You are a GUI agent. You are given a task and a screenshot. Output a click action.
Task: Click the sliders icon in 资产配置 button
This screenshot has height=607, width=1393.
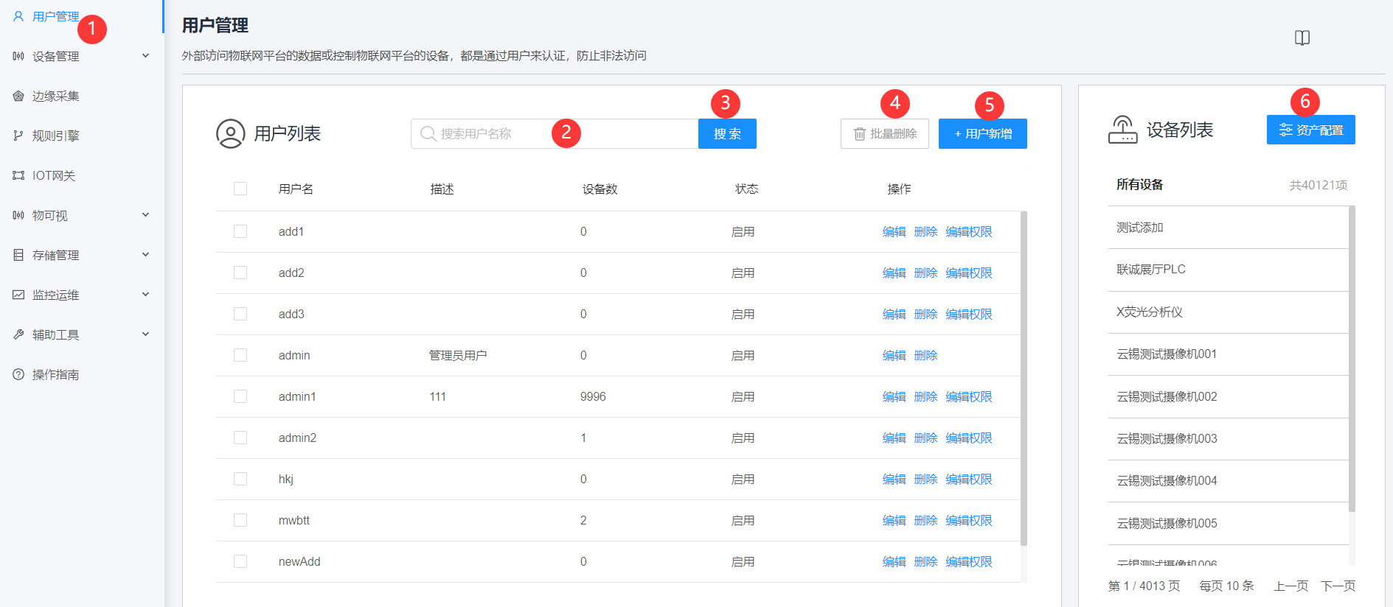(1285, 130)
